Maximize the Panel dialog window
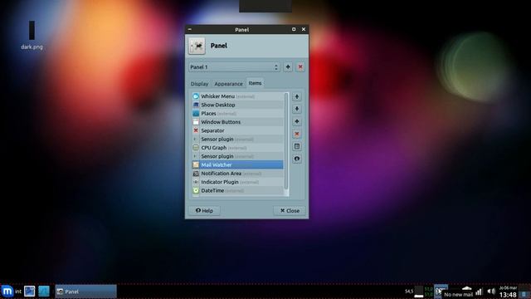This screenshot has width=531, height=299. [x=294, y=30]
